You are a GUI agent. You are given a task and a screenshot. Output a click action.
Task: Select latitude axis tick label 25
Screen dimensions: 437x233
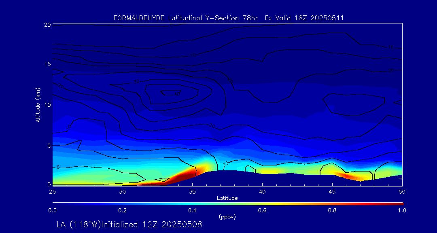pyautogui.click(x=52, y=192)
